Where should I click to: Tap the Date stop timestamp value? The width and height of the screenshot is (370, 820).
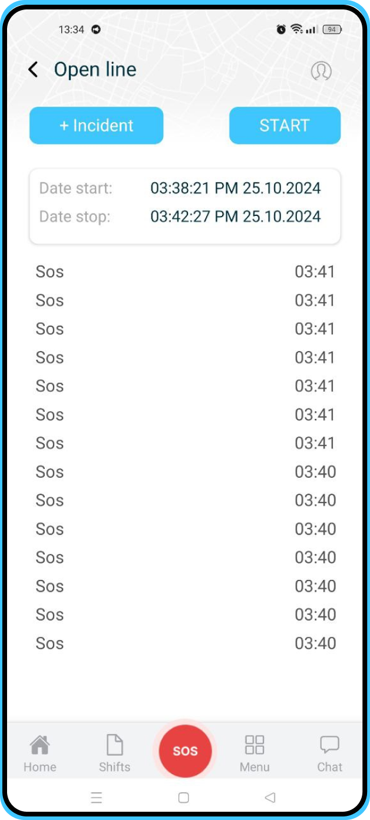point(235,217)
